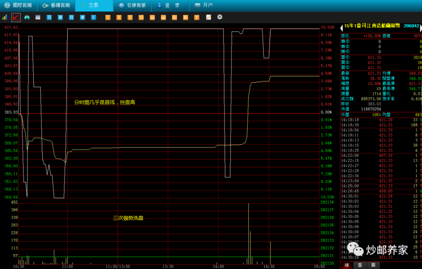Viewport: 422px width, 269px height.
Task: Click the blue X period icon
Action: coord(93,17)
